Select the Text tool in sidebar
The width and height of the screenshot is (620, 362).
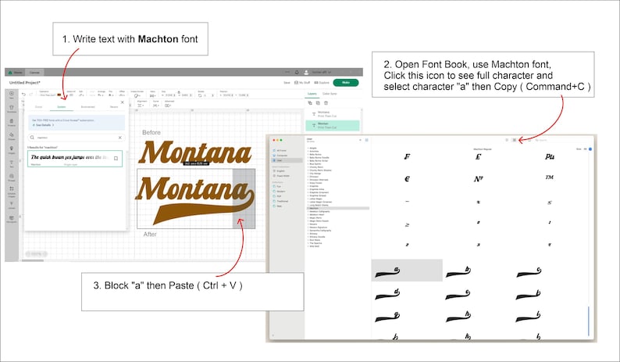12,163
